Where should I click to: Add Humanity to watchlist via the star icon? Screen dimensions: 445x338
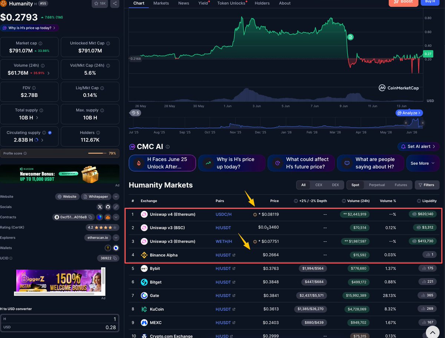click(100, 4)
